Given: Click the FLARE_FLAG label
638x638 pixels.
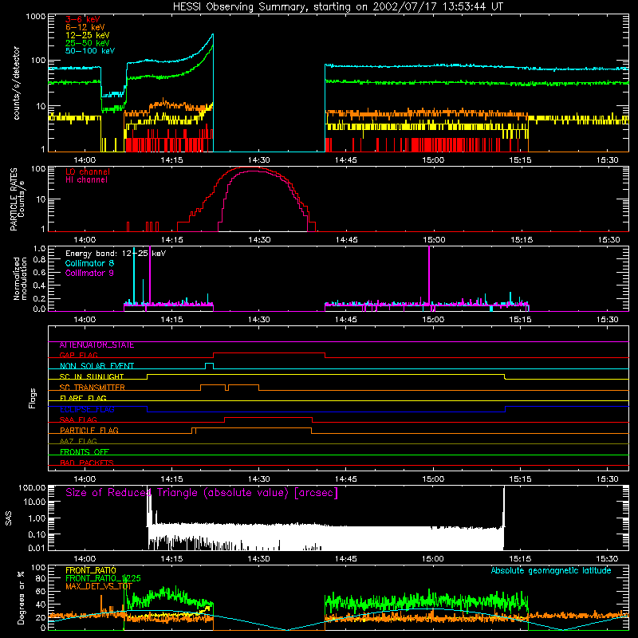Looking at the screenshot, I should [x=83, y=398].
